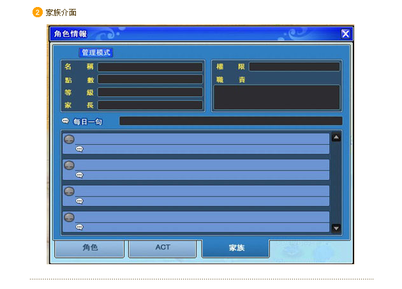The width and height of the screenshot is (402, 289).
Task: Click the 每日一句 message field
Action: (x=230, y=121)
